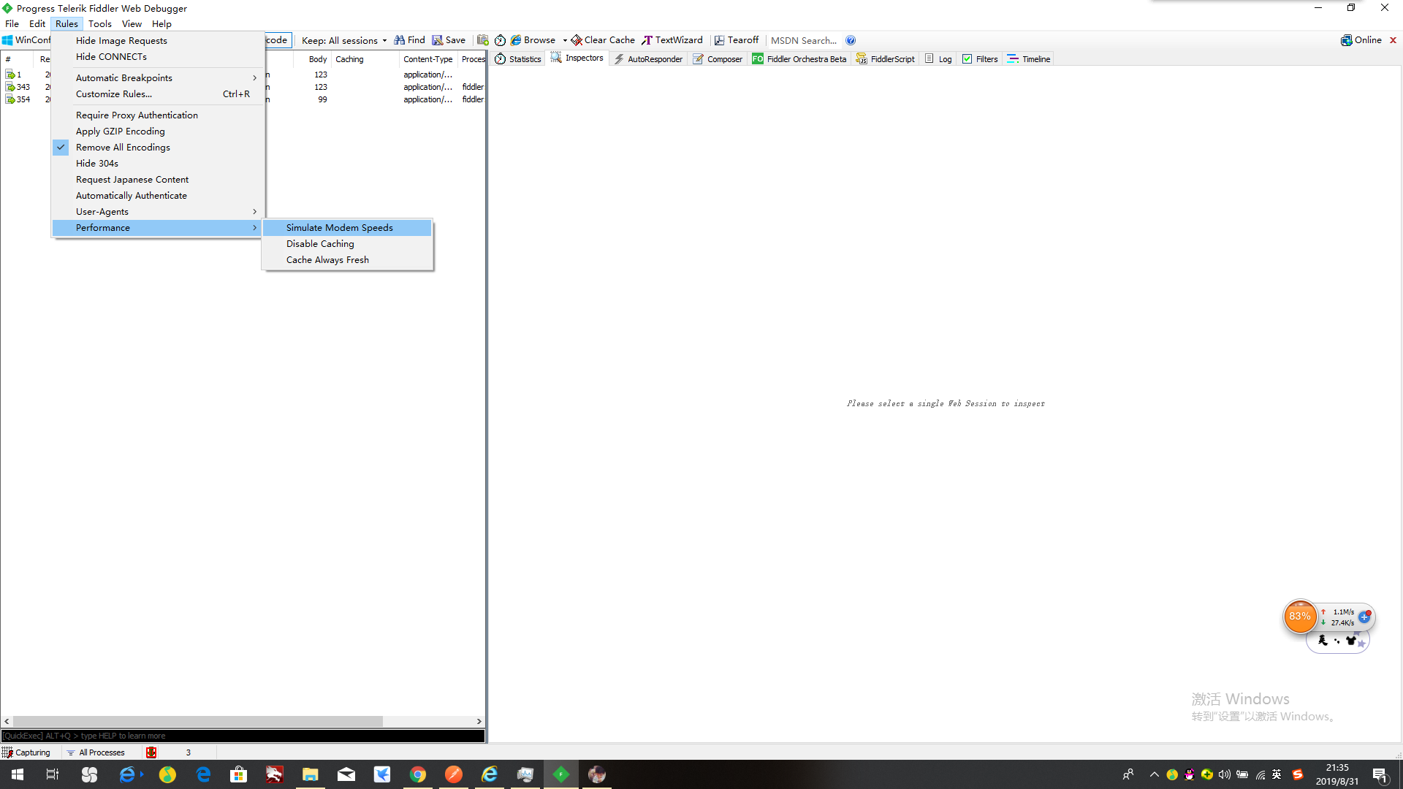Open the TextWizard tool
The image size is (1403, 789).
click(x=672, y=40)
